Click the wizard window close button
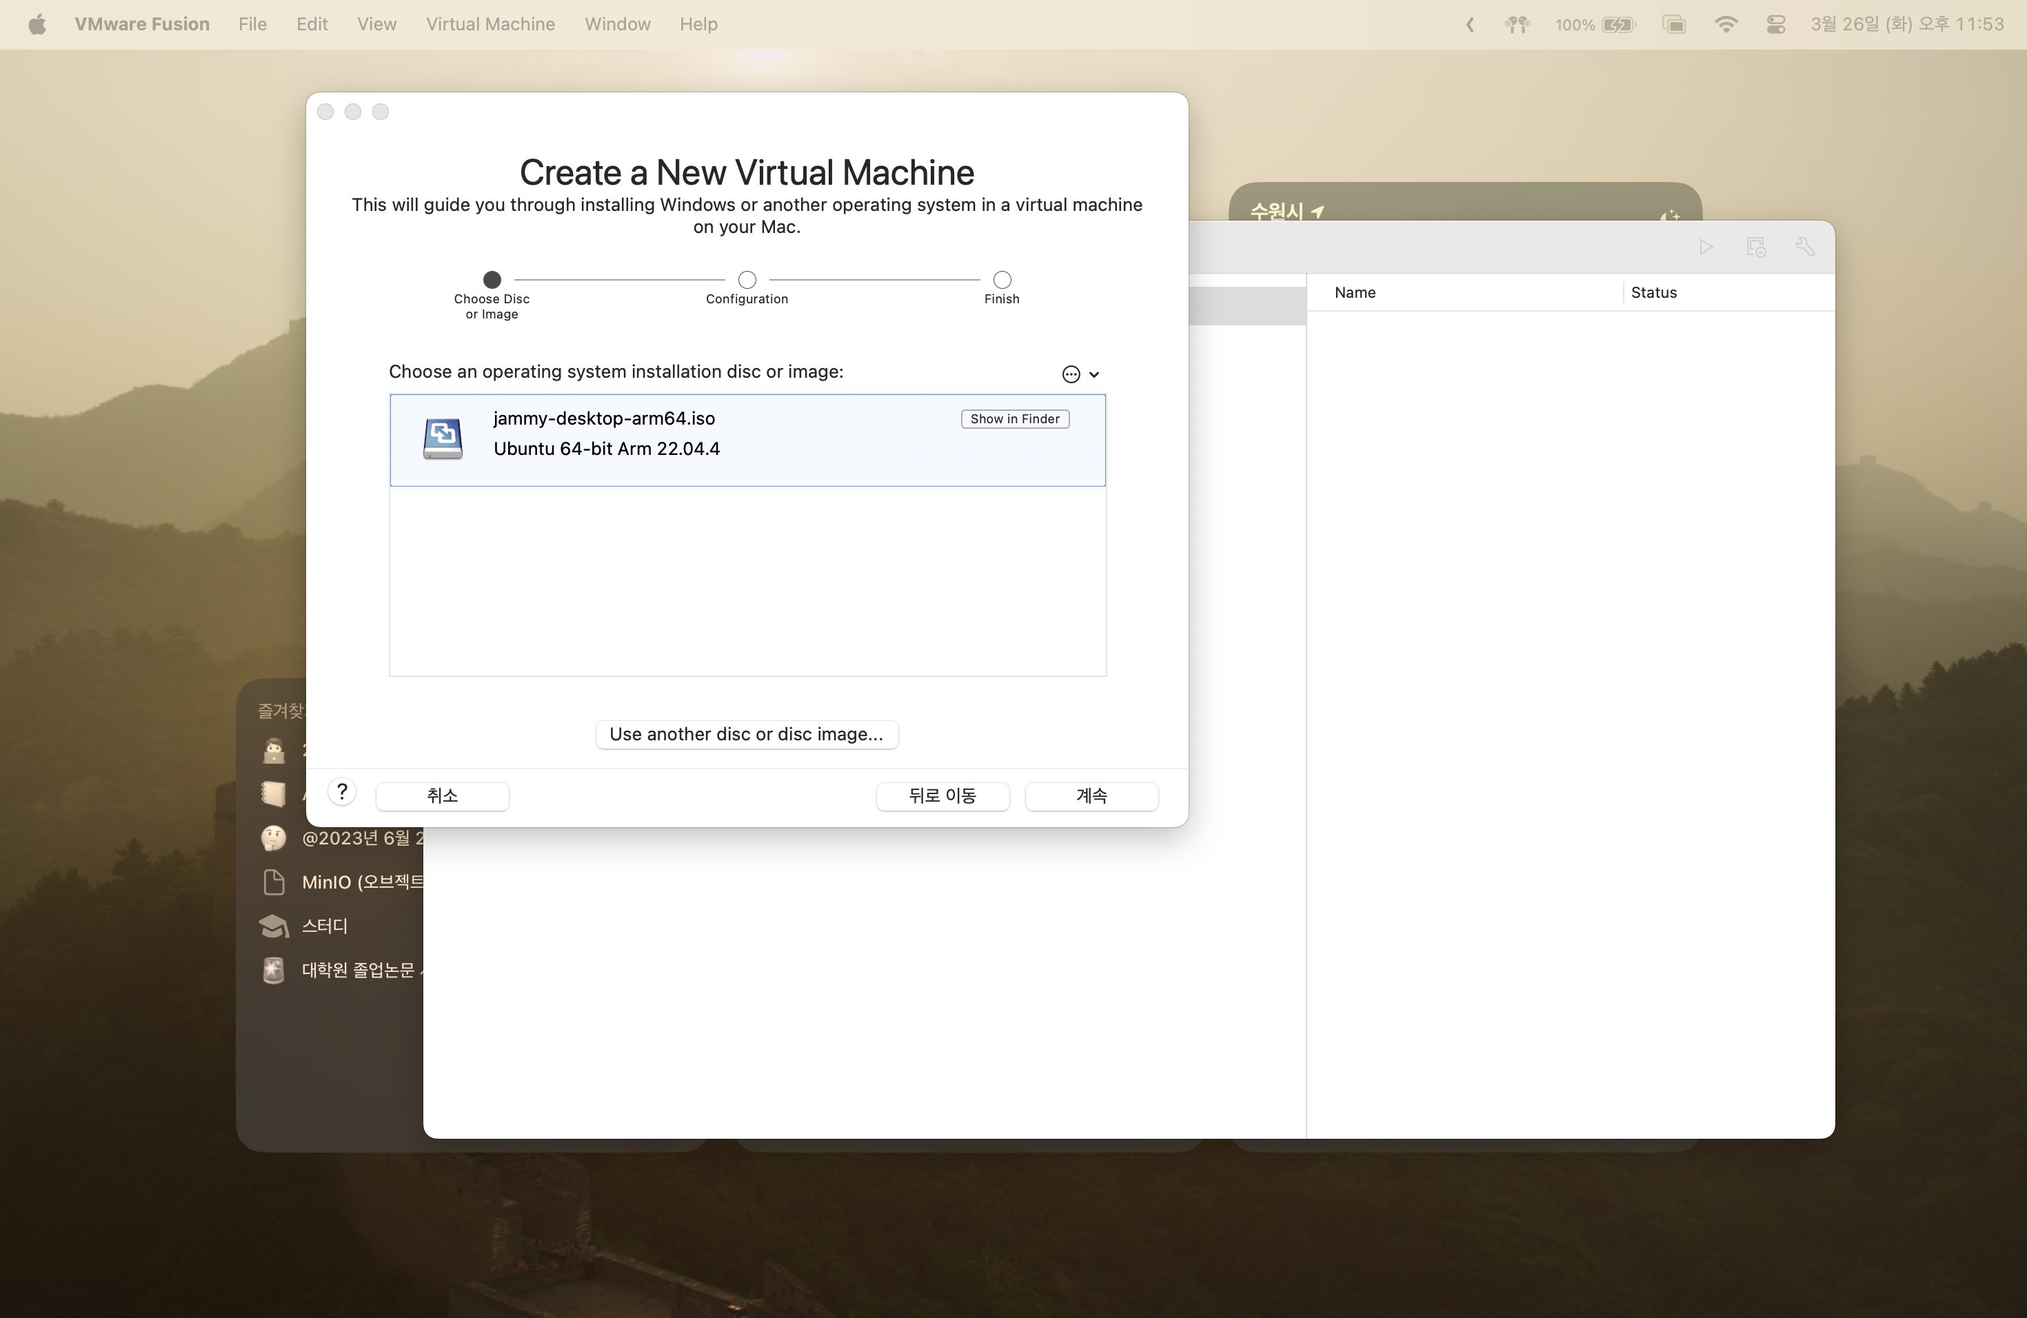 [x=325, y=112]
